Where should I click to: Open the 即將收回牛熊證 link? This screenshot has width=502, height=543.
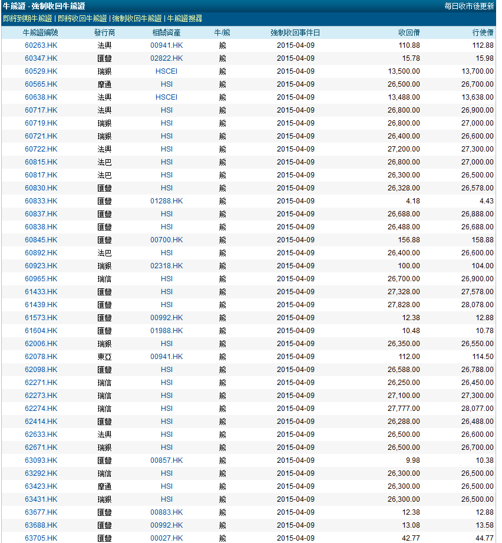(x=82, y=19)
